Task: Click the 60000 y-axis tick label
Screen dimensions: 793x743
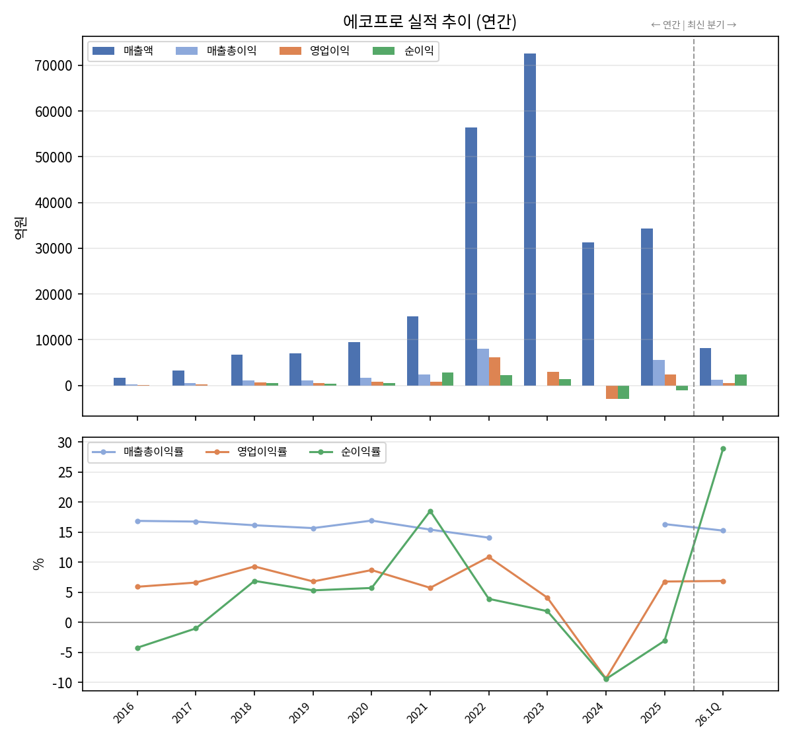Action: pyautogui.click(x=54, y=112)
